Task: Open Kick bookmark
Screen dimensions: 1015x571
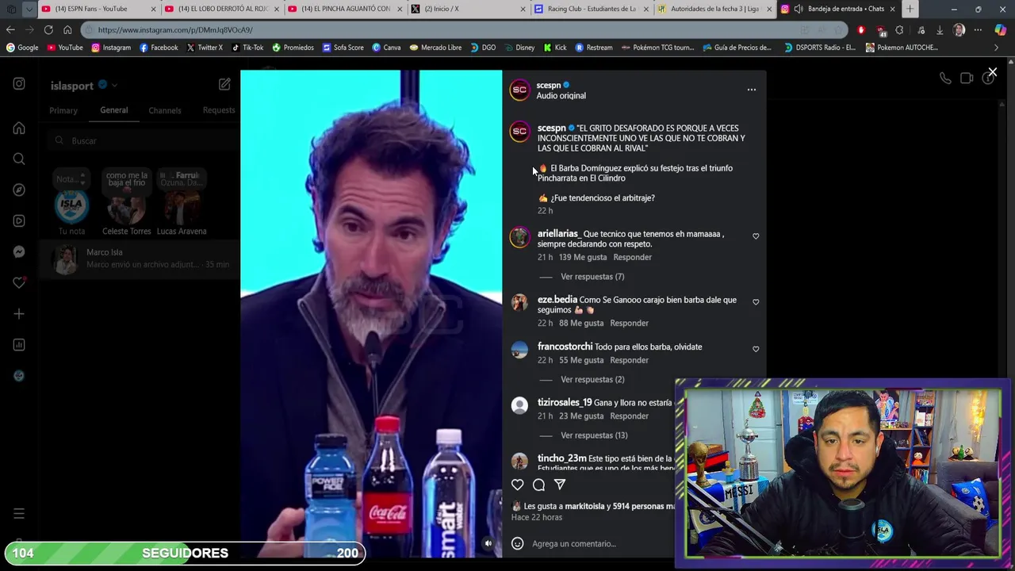Action: point(555,47)
